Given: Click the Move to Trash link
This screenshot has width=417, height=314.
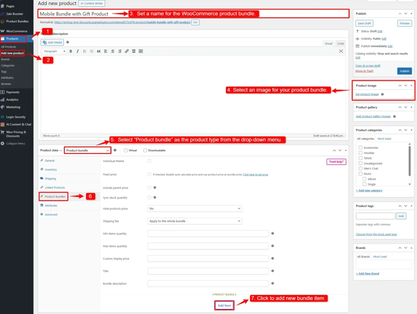Looking at the screenshot, I should (364, 71).
